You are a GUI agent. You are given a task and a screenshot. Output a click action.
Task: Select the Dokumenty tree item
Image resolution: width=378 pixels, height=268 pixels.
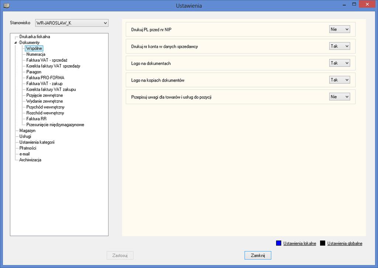click(x=29, y=42)
